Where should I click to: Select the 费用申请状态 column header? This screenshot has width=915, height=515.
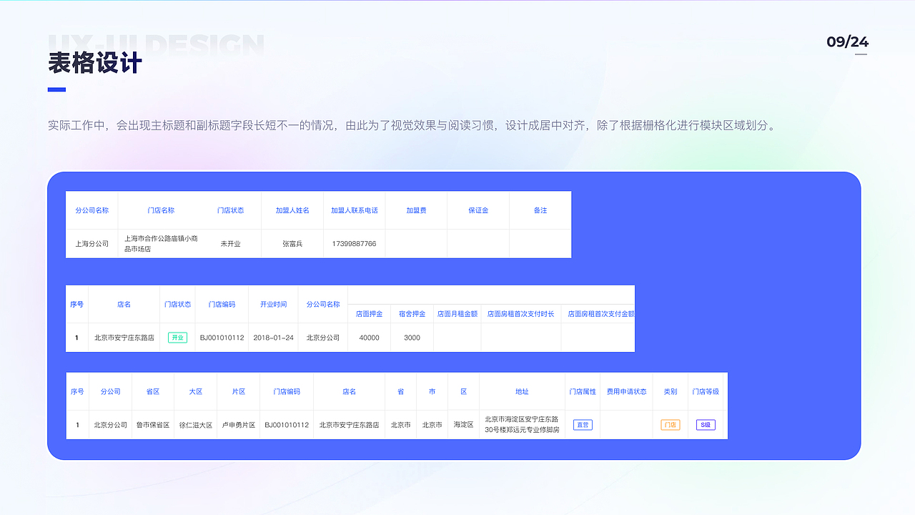point(626,391)
